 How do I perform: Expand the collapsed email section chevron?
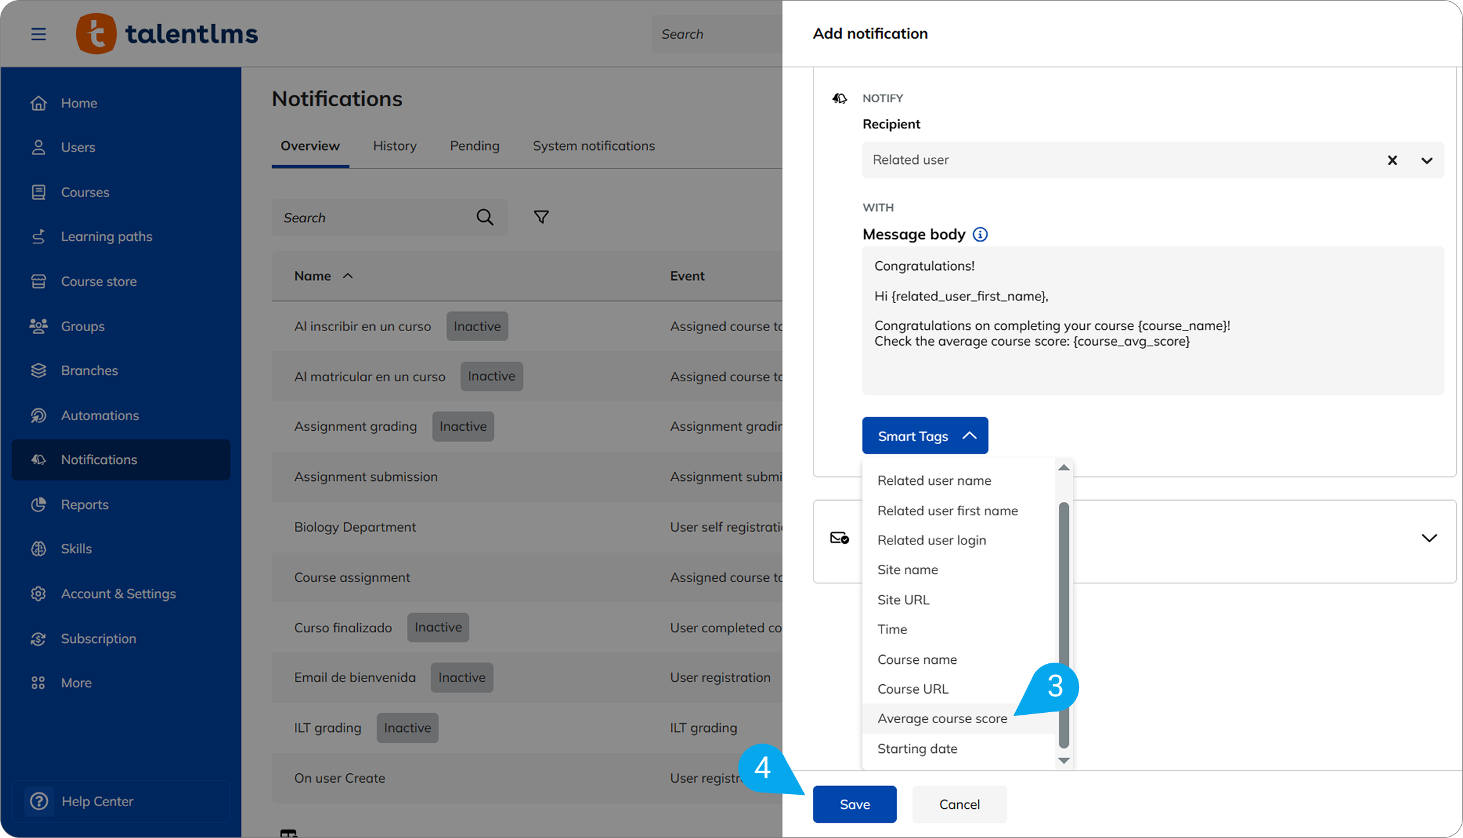pyautogui.click(x=1429, y=538)
